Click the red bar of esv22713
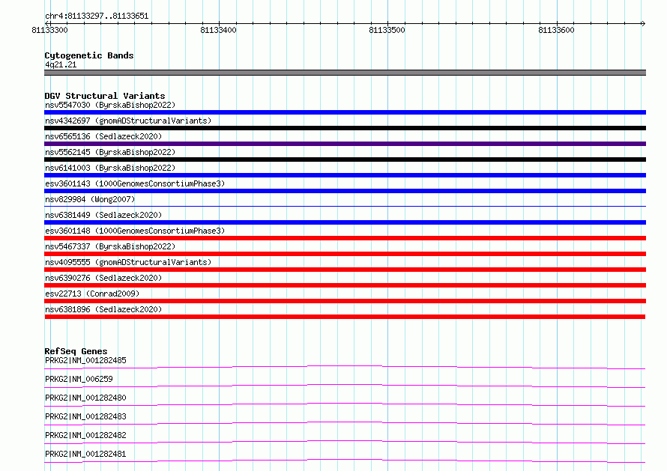 (345, 301)
